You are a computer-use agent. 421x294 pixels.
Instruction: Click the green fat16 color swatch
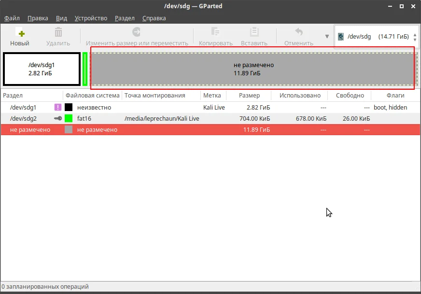69,118
